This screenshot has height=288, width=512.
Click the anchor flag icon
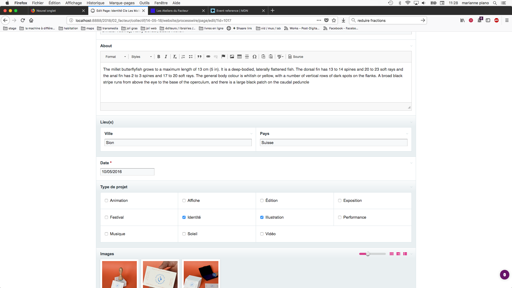click(223, 57)
